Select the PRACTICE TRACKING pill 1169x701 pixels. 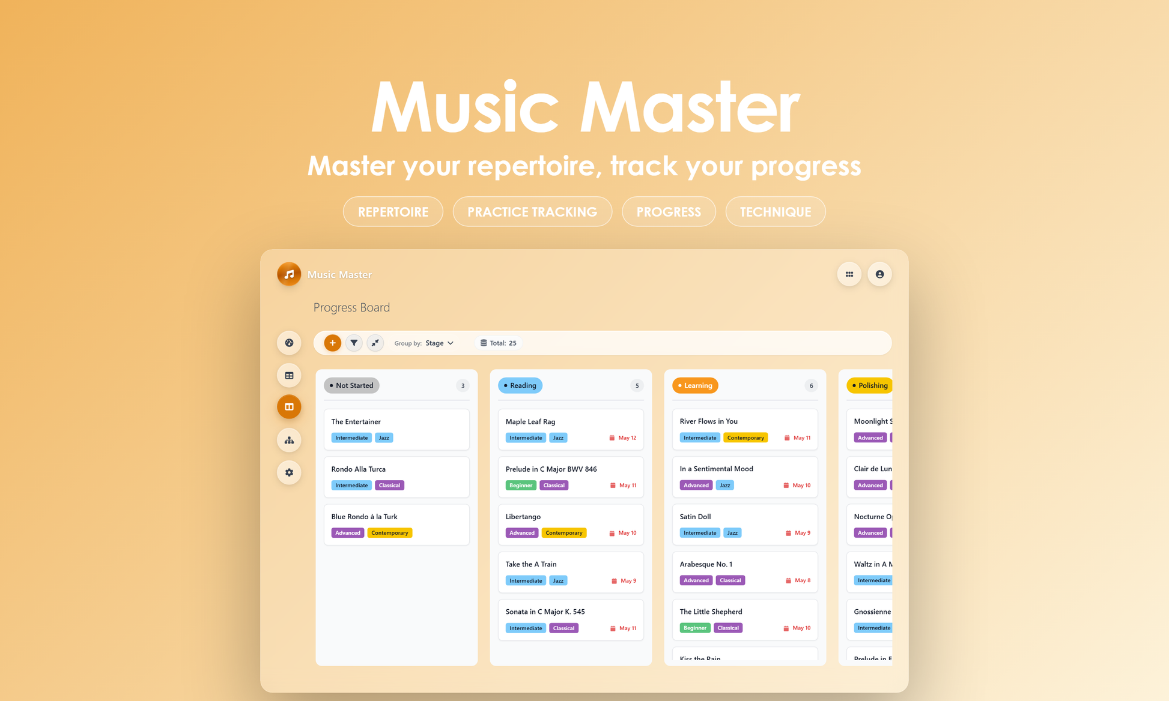(x=532, y=212)
